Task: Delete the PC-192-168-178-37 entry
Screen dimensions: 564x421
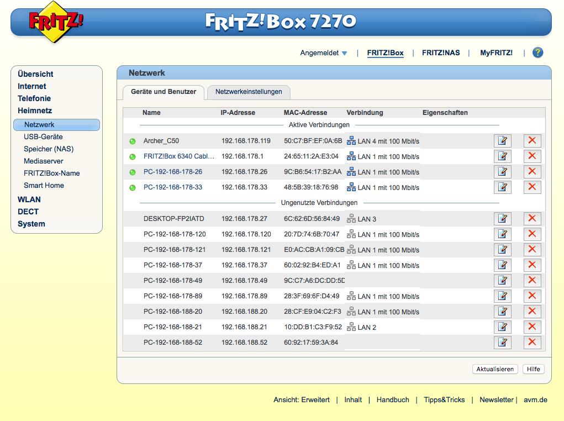Action: [532, 265]
